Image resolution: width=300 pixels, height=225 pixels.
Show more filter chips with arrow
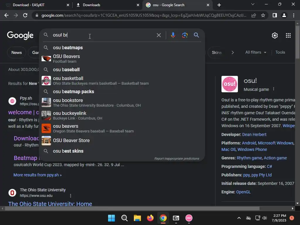pos(233,52)
